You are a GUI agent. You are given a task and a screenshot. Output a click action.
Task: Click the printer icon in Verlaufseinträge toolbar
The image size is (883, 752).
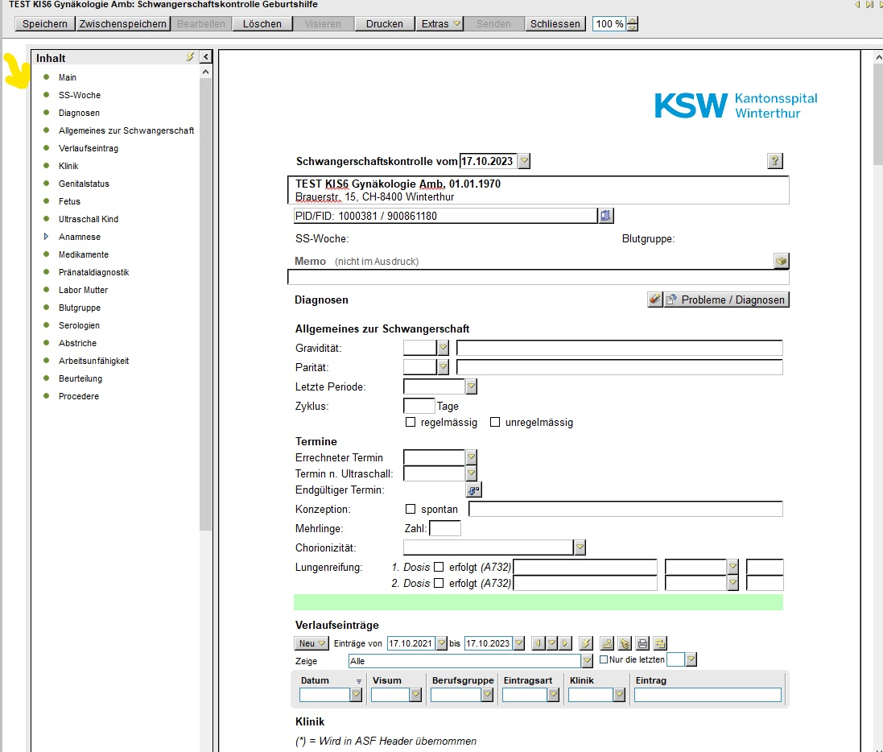point(642,643)
